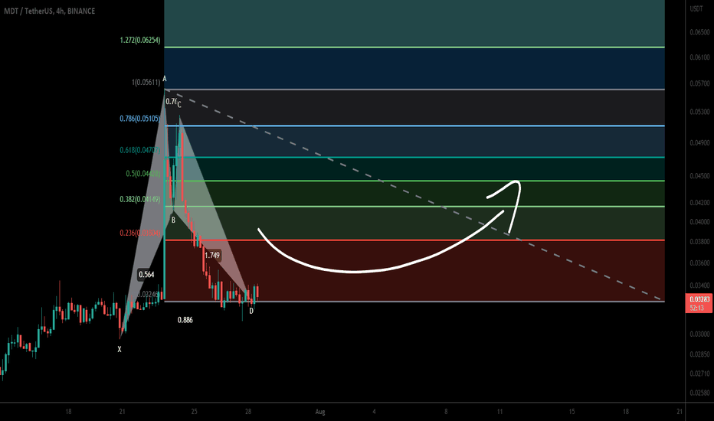The height and width of the screenshot is (421, 714).
Task: Click the 0.02850 price axis label
Action: pos(699,354)
